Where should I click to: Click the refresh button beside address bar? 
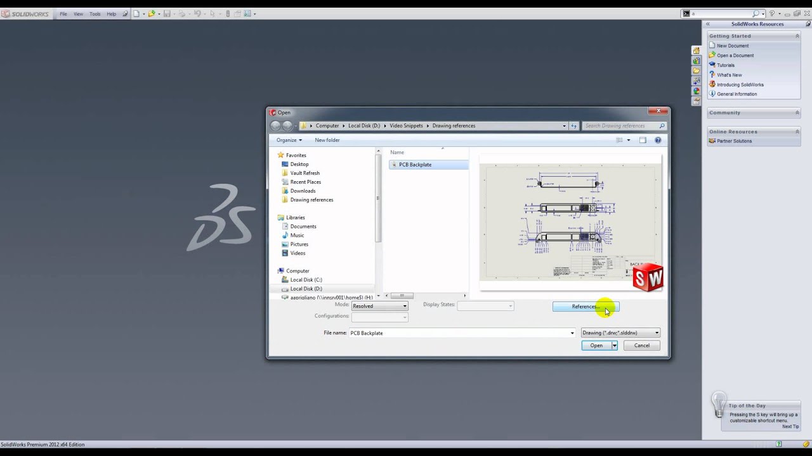573,125
